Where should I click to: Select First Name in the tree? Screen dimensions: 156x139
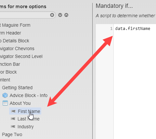(29, 111)
